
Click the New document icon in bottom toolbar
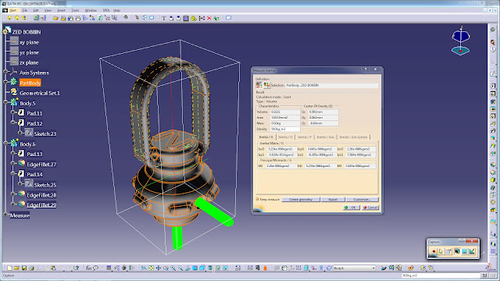point(9,269)
